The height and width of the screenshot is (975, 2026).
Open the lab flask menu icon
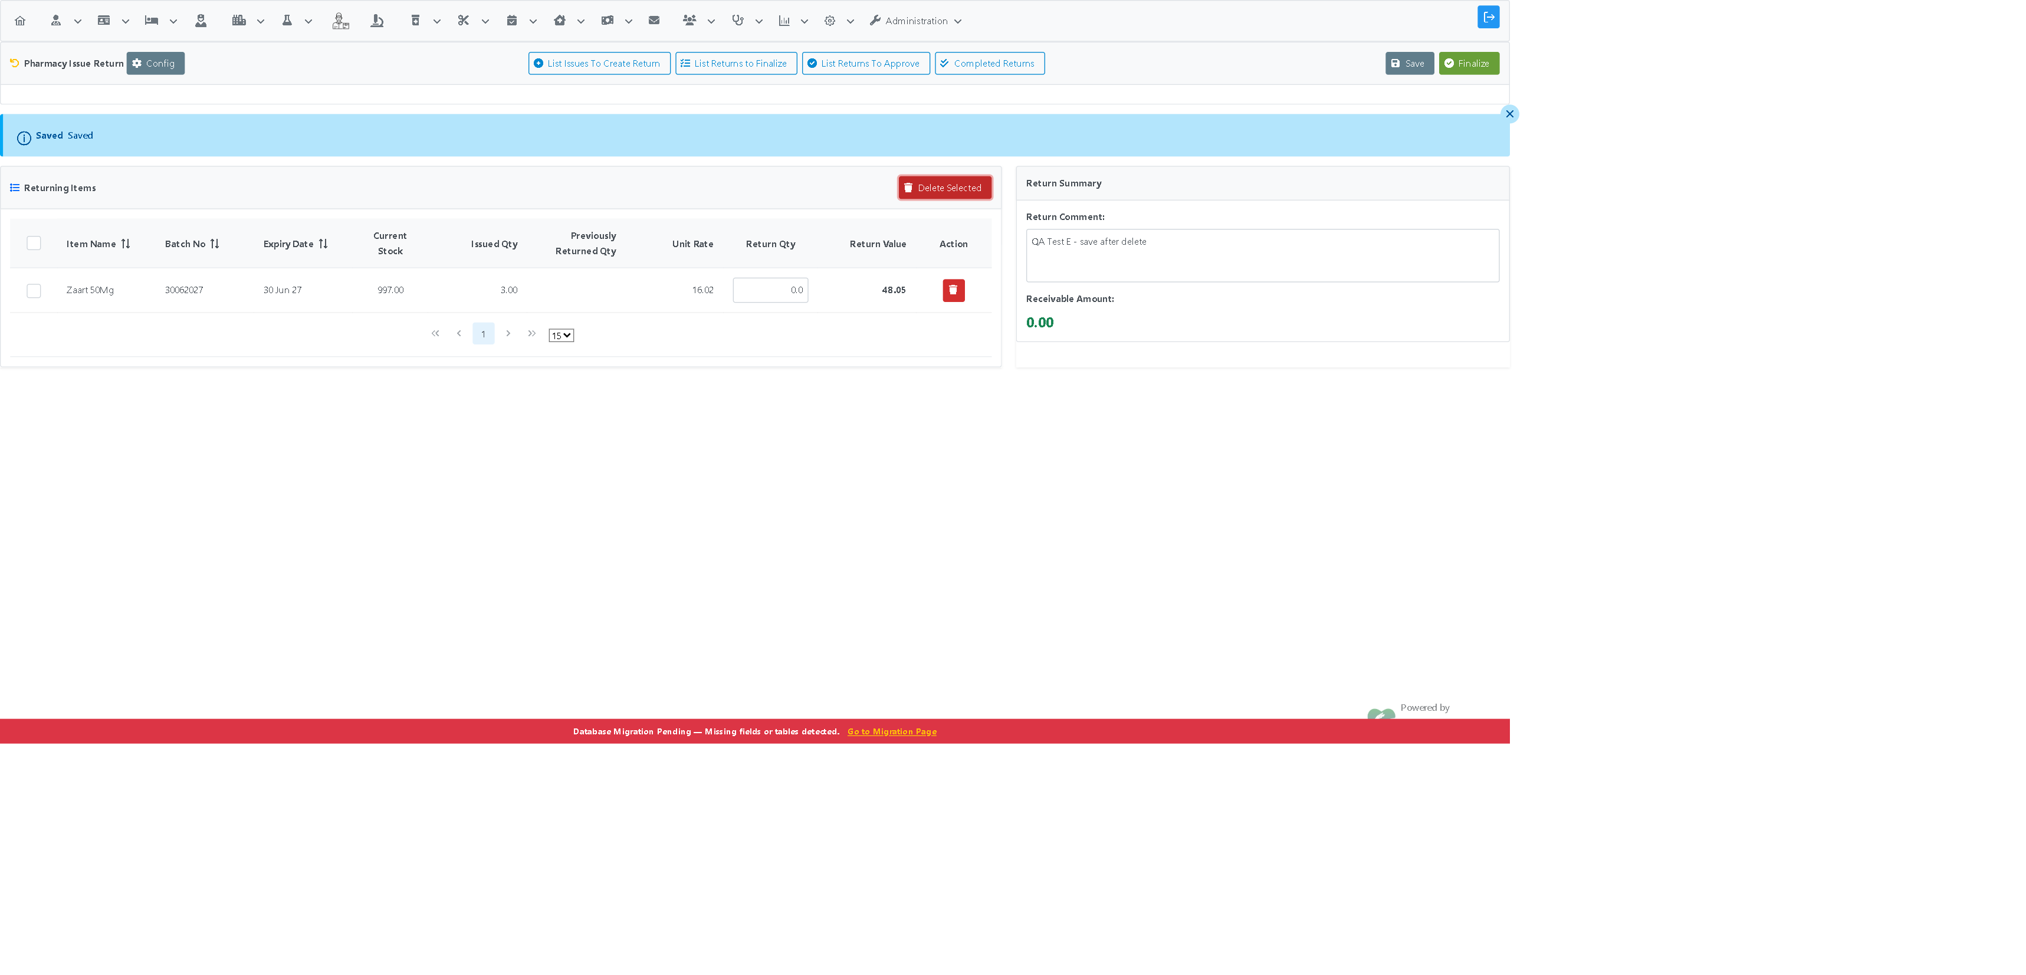[x=287, y=21]
